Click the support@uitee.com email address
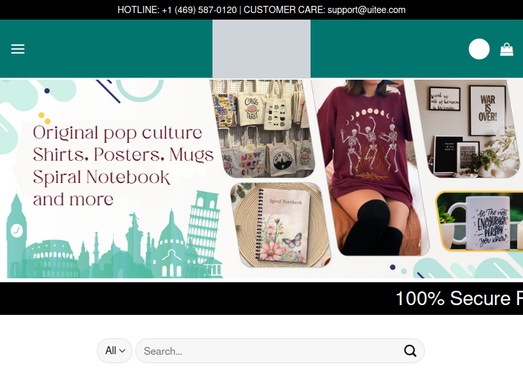Viewport: 523px width, 392px height. tap(366, 10)
